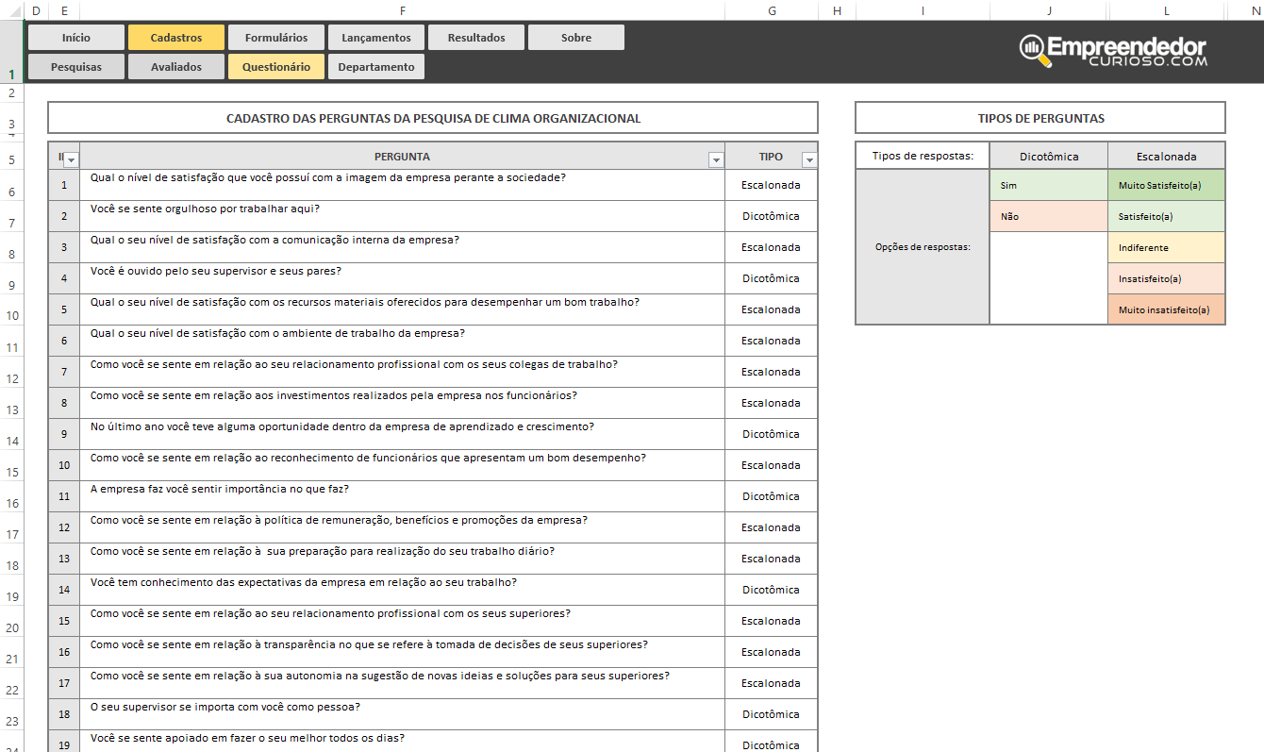Select the red Não response cell

pyautogui.click(x=1048, y=217)
